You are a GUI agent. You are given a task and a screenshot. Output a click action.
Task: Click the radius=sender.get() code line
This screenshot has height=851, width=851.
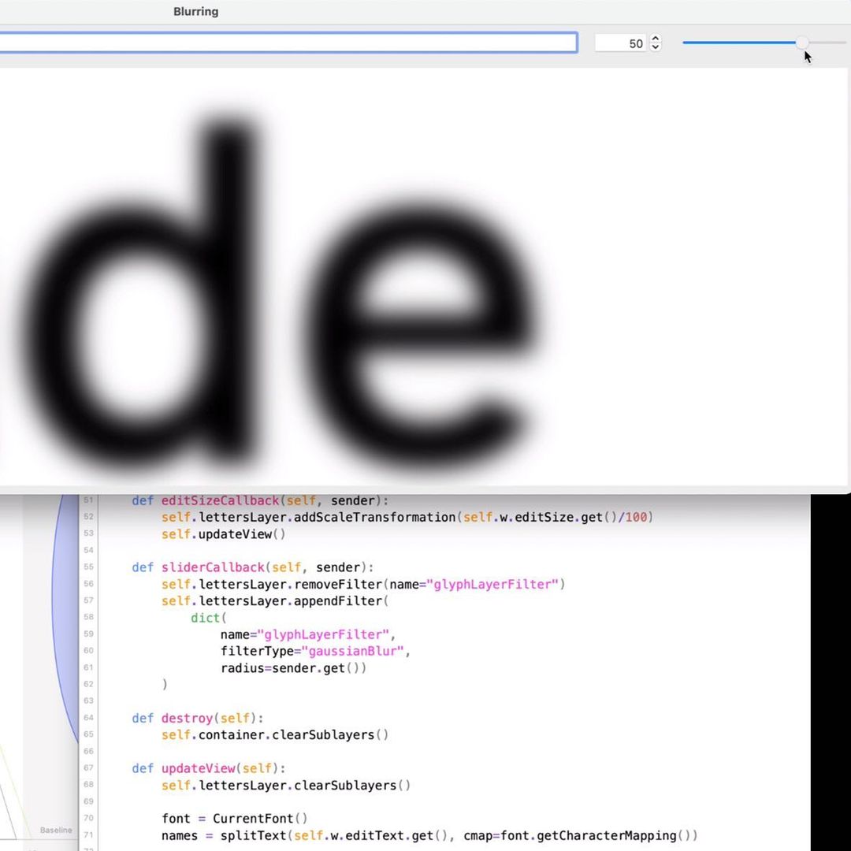click(x=293, y=668)
